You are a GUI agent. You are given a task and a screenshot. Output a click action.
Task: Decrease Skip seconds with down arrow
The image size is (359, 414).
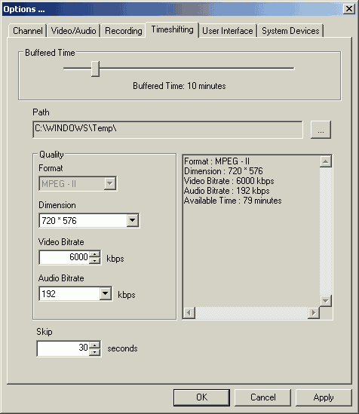click(95, 352)
